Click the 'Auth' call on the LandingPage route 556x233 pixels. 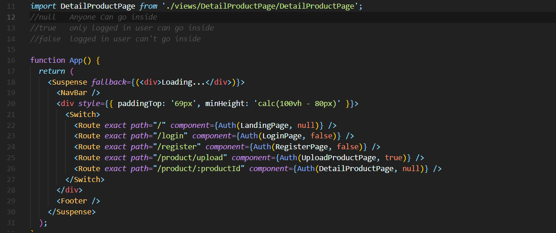tap(227, 126)
